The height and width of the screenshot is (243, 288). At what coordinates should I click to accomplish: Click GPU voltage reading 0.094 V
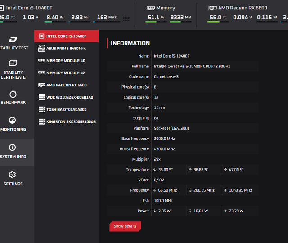point(243,17)
